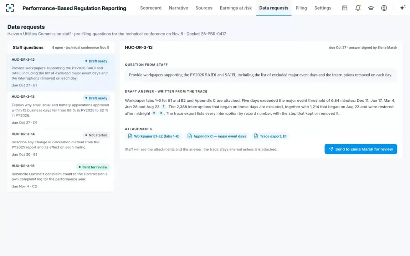The width and height of the screenshot is (410, 256).
Task: Click Draft ready badge on HUC-DR-3-13
Action: click(96, 98)
